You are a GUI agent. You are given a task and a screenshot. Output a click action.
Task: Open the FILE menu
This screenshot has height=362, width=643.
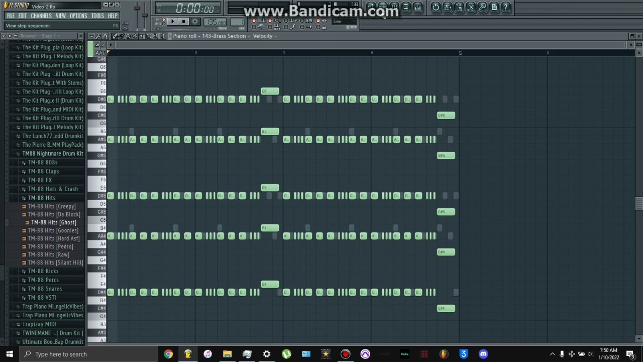(x=11, y=16)
